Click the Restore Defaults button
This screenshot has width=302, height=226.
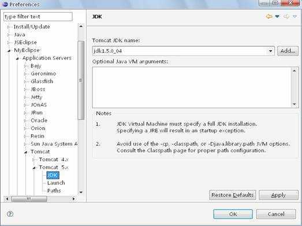[233, 195]
